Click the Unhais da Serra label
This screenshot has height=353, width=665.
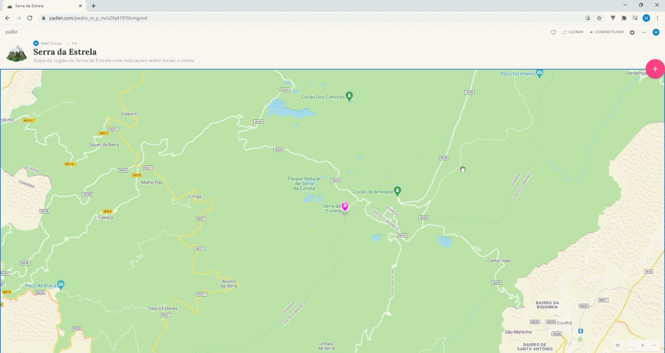click(x=326, y=346)
